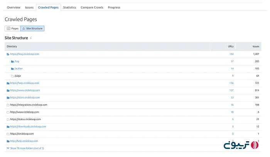Select the 301 issues value

[257, 98]
